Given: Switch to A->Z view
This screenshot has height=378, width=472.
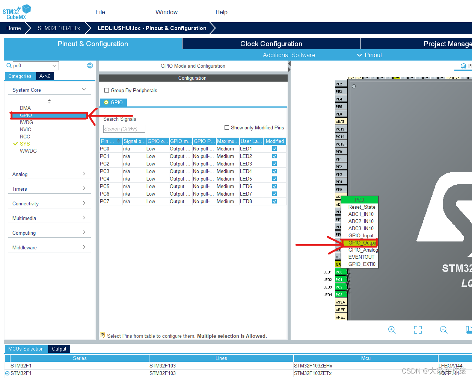Looking at the screenshot, I should [x=45, y=76].
